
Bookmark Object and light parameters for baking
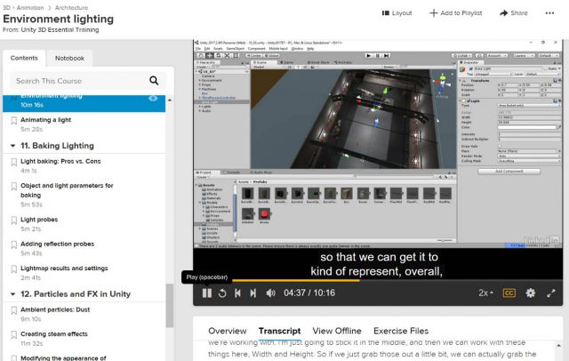tap(14, 186)
